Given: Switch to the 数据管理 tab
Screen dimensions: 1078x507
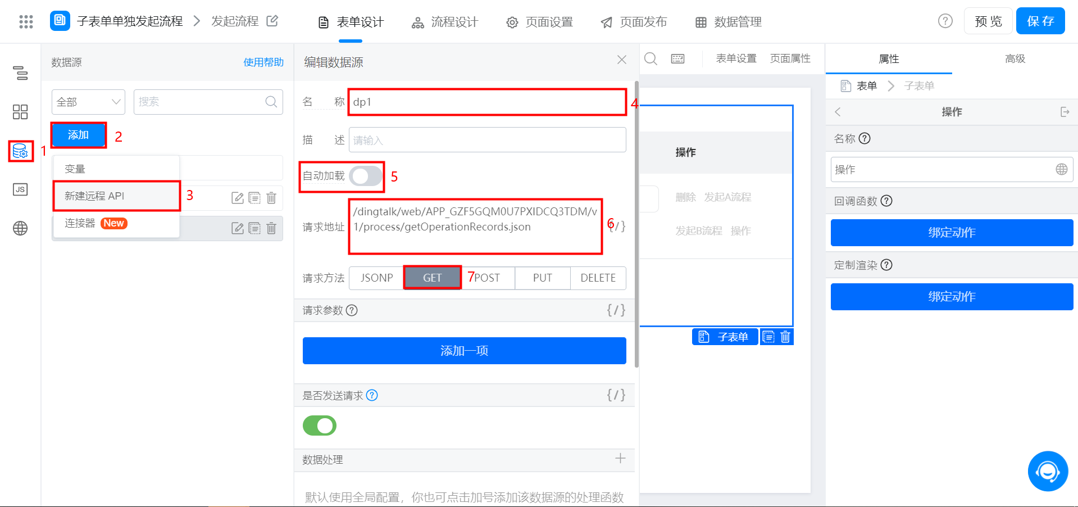Looking at the screenshot, I should [728, 22].
